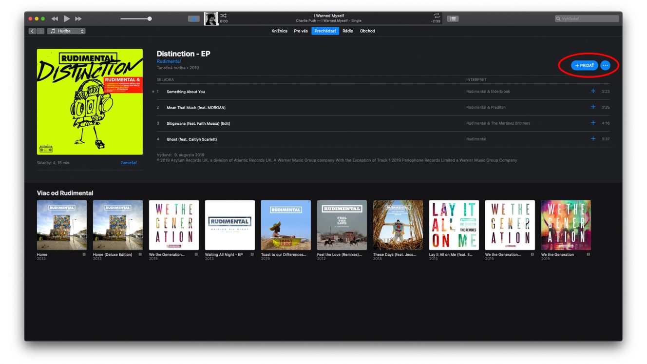Click the now playing artwork thumbnail

pyautogui.click(x=211, y=19)
